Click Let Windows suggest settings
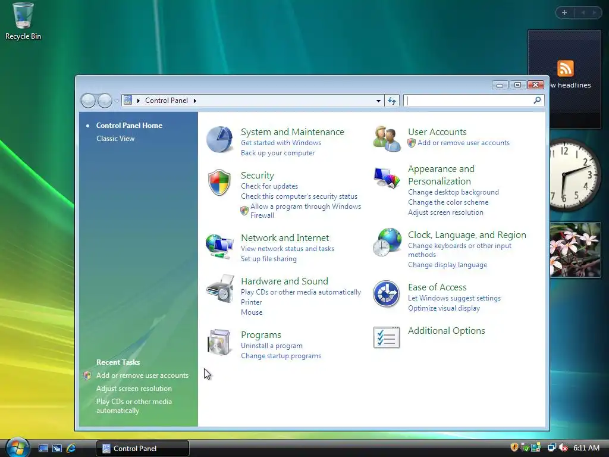The height and width of the screenshot is (457, 609). tap(454, 298)
